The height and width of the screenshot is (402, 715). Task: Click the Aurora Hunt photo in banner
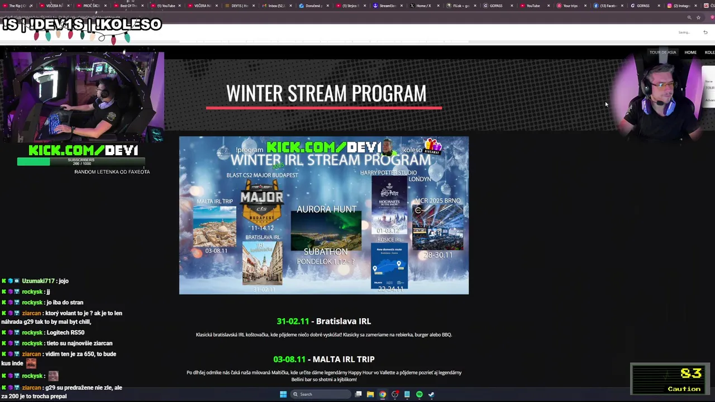point(326,231)
